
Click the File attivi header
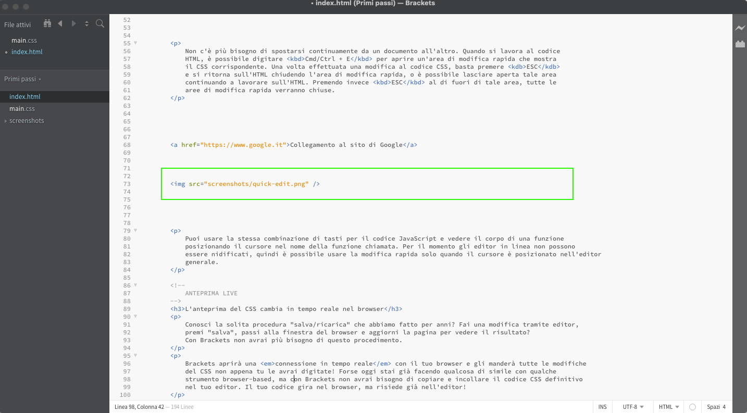click(17, 24)
